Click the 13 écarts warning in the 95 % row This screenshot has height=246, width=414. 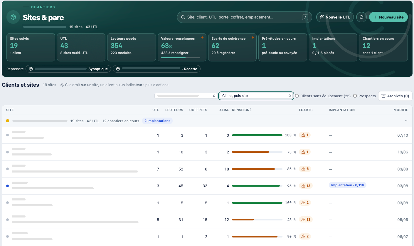click(x=306, y=186)
